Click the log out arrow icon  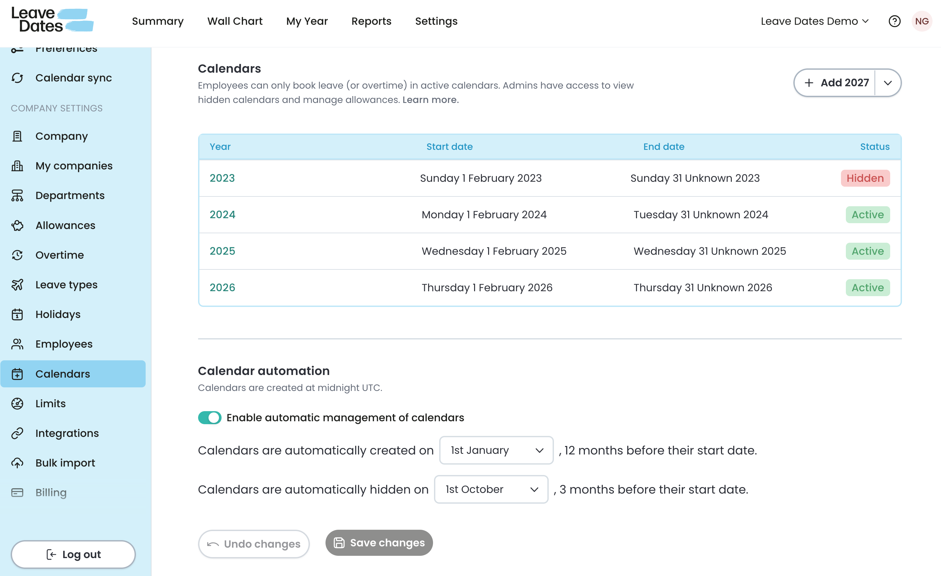[51, 554]
